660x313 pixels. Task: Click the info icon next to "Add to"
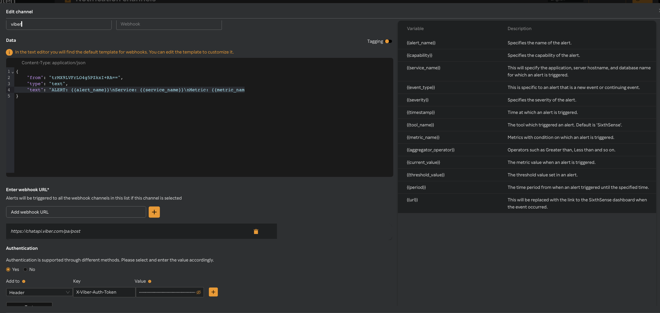tap(23, 281)
